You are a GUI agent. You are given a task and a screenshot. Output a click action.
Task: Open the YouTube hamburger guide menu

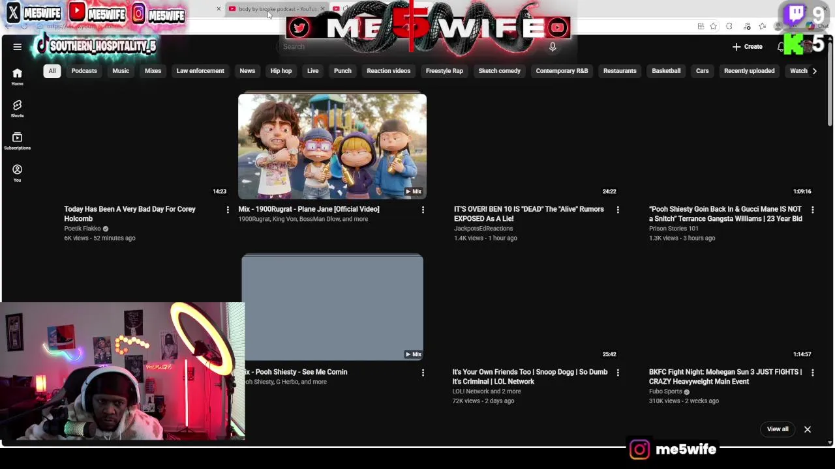pyautogui.click(x=18, y=47)
